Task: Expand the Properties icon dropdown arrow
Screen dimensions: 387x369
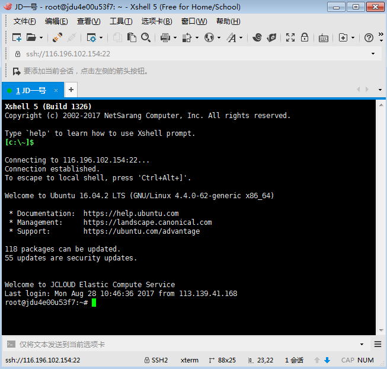Action: point(101,38)
